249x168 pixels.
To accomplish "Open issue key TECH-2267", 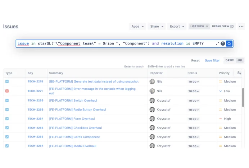I will 35,119.
